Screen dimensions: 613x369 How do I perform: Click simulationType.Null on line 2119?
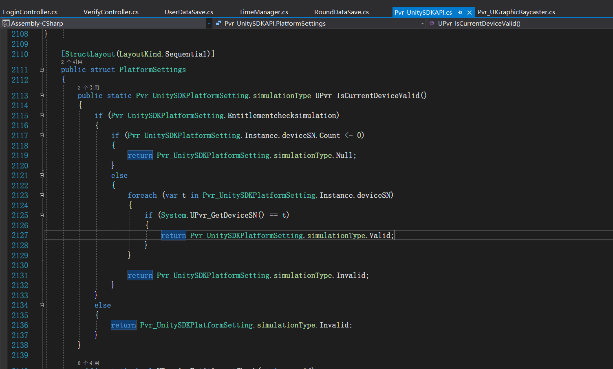pos(313,155)
